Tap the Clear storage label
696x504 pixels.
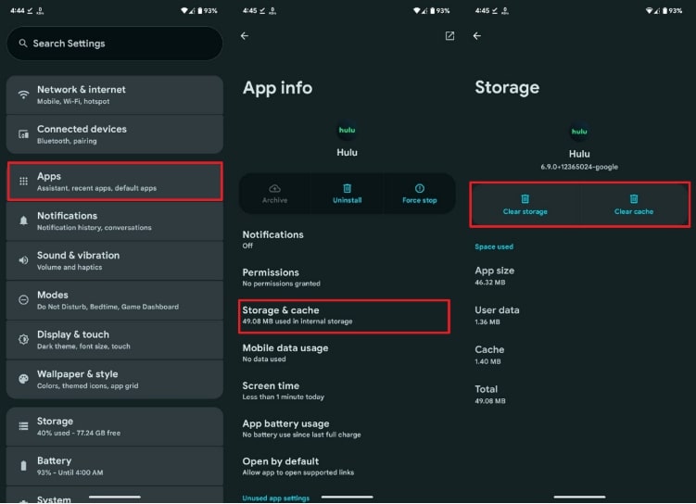pyautogui.click(x=525, y=211)
